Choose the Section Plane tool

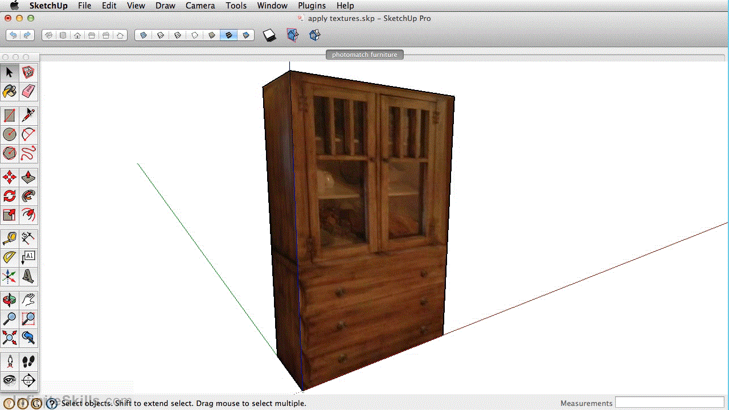tap(28, 380)
